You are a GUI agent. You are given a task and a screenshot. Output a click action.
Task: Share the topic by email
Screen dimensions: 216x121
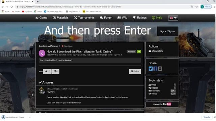click(x=160, y=69)
